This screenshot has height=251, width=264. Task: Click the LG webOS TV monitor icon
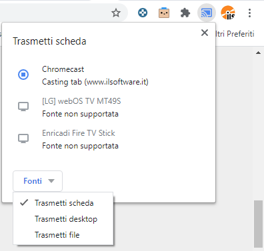23,107
